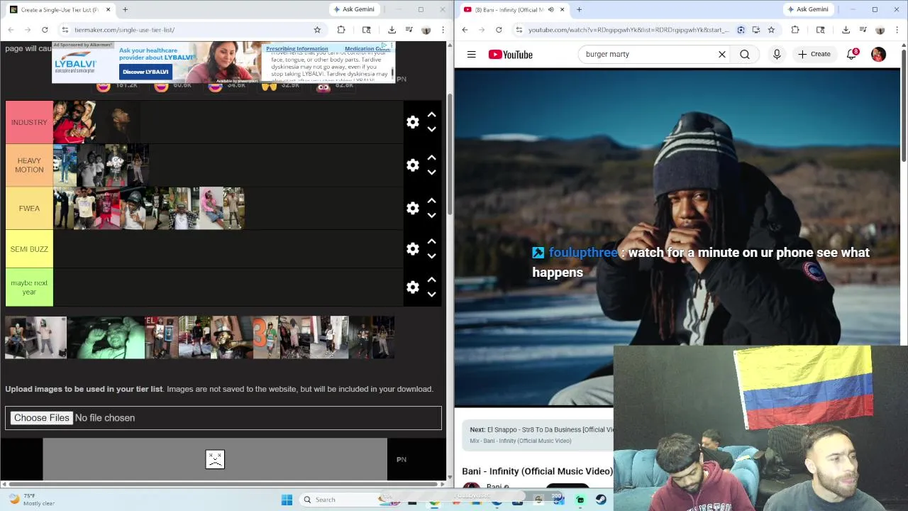This screenshot has width=908, height=511.
Task: Go back in the YouTube window
Action: (x=465, y=30)
